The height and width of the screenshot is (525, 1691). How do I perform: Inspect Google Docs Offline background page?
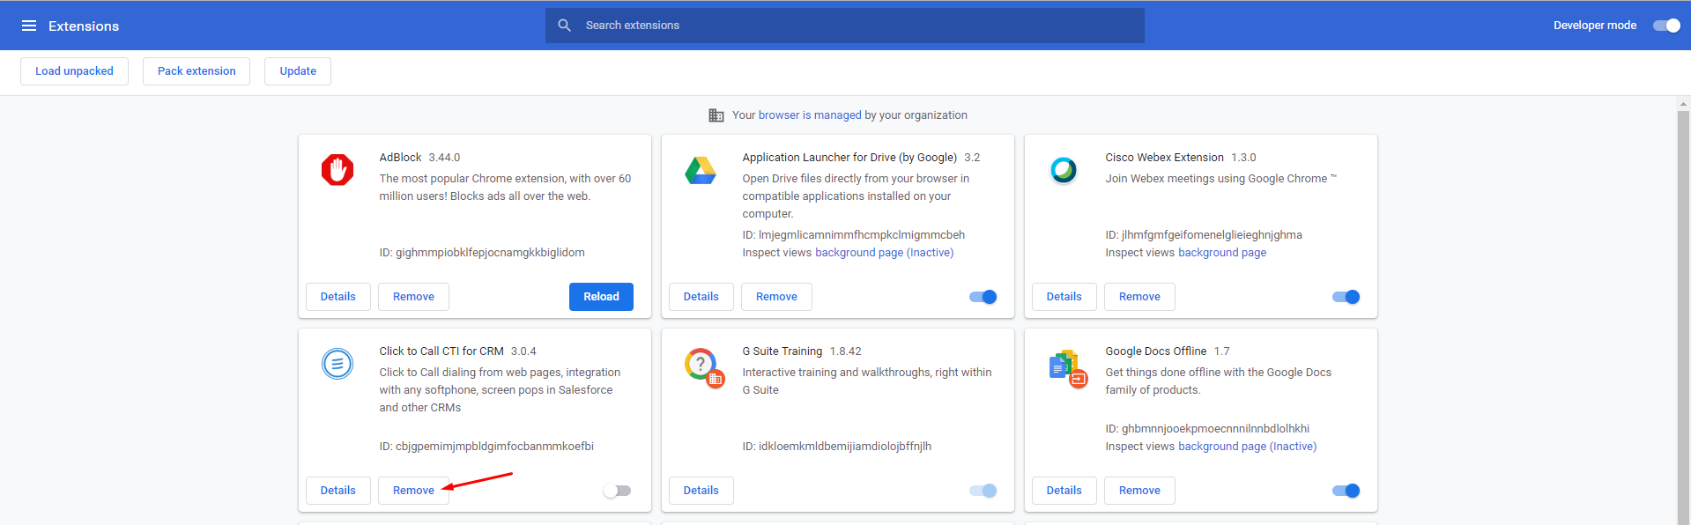point(1247,447)
